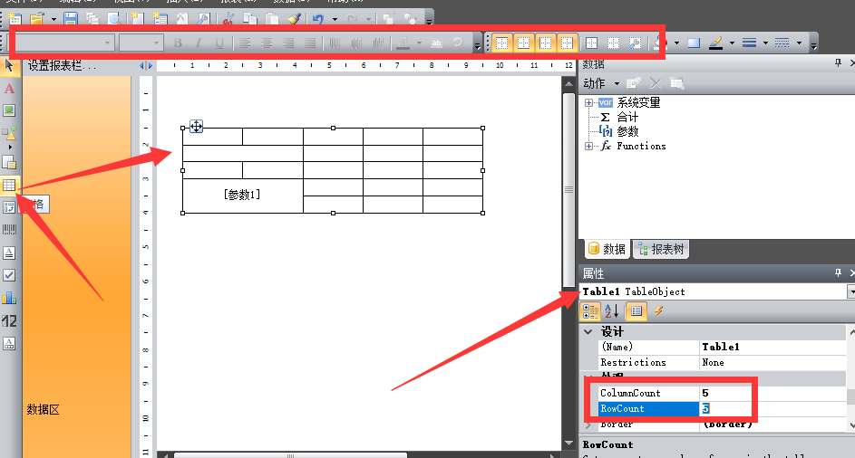Select the Rich Text object tool
This screenshot has width=855, height=458.
pyautogui.click(x=9, y=253)
